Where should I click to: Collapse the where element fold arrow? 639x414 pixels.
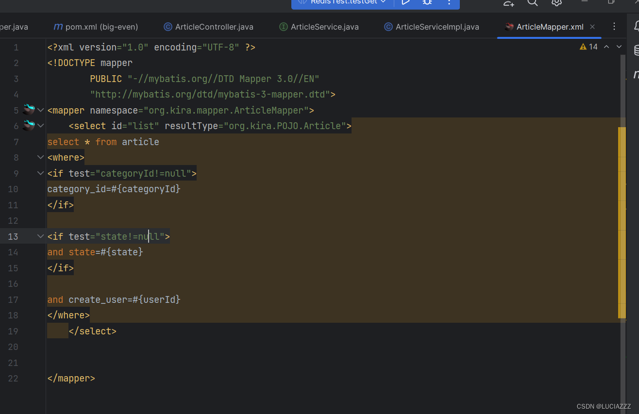[x=40, y=157]
